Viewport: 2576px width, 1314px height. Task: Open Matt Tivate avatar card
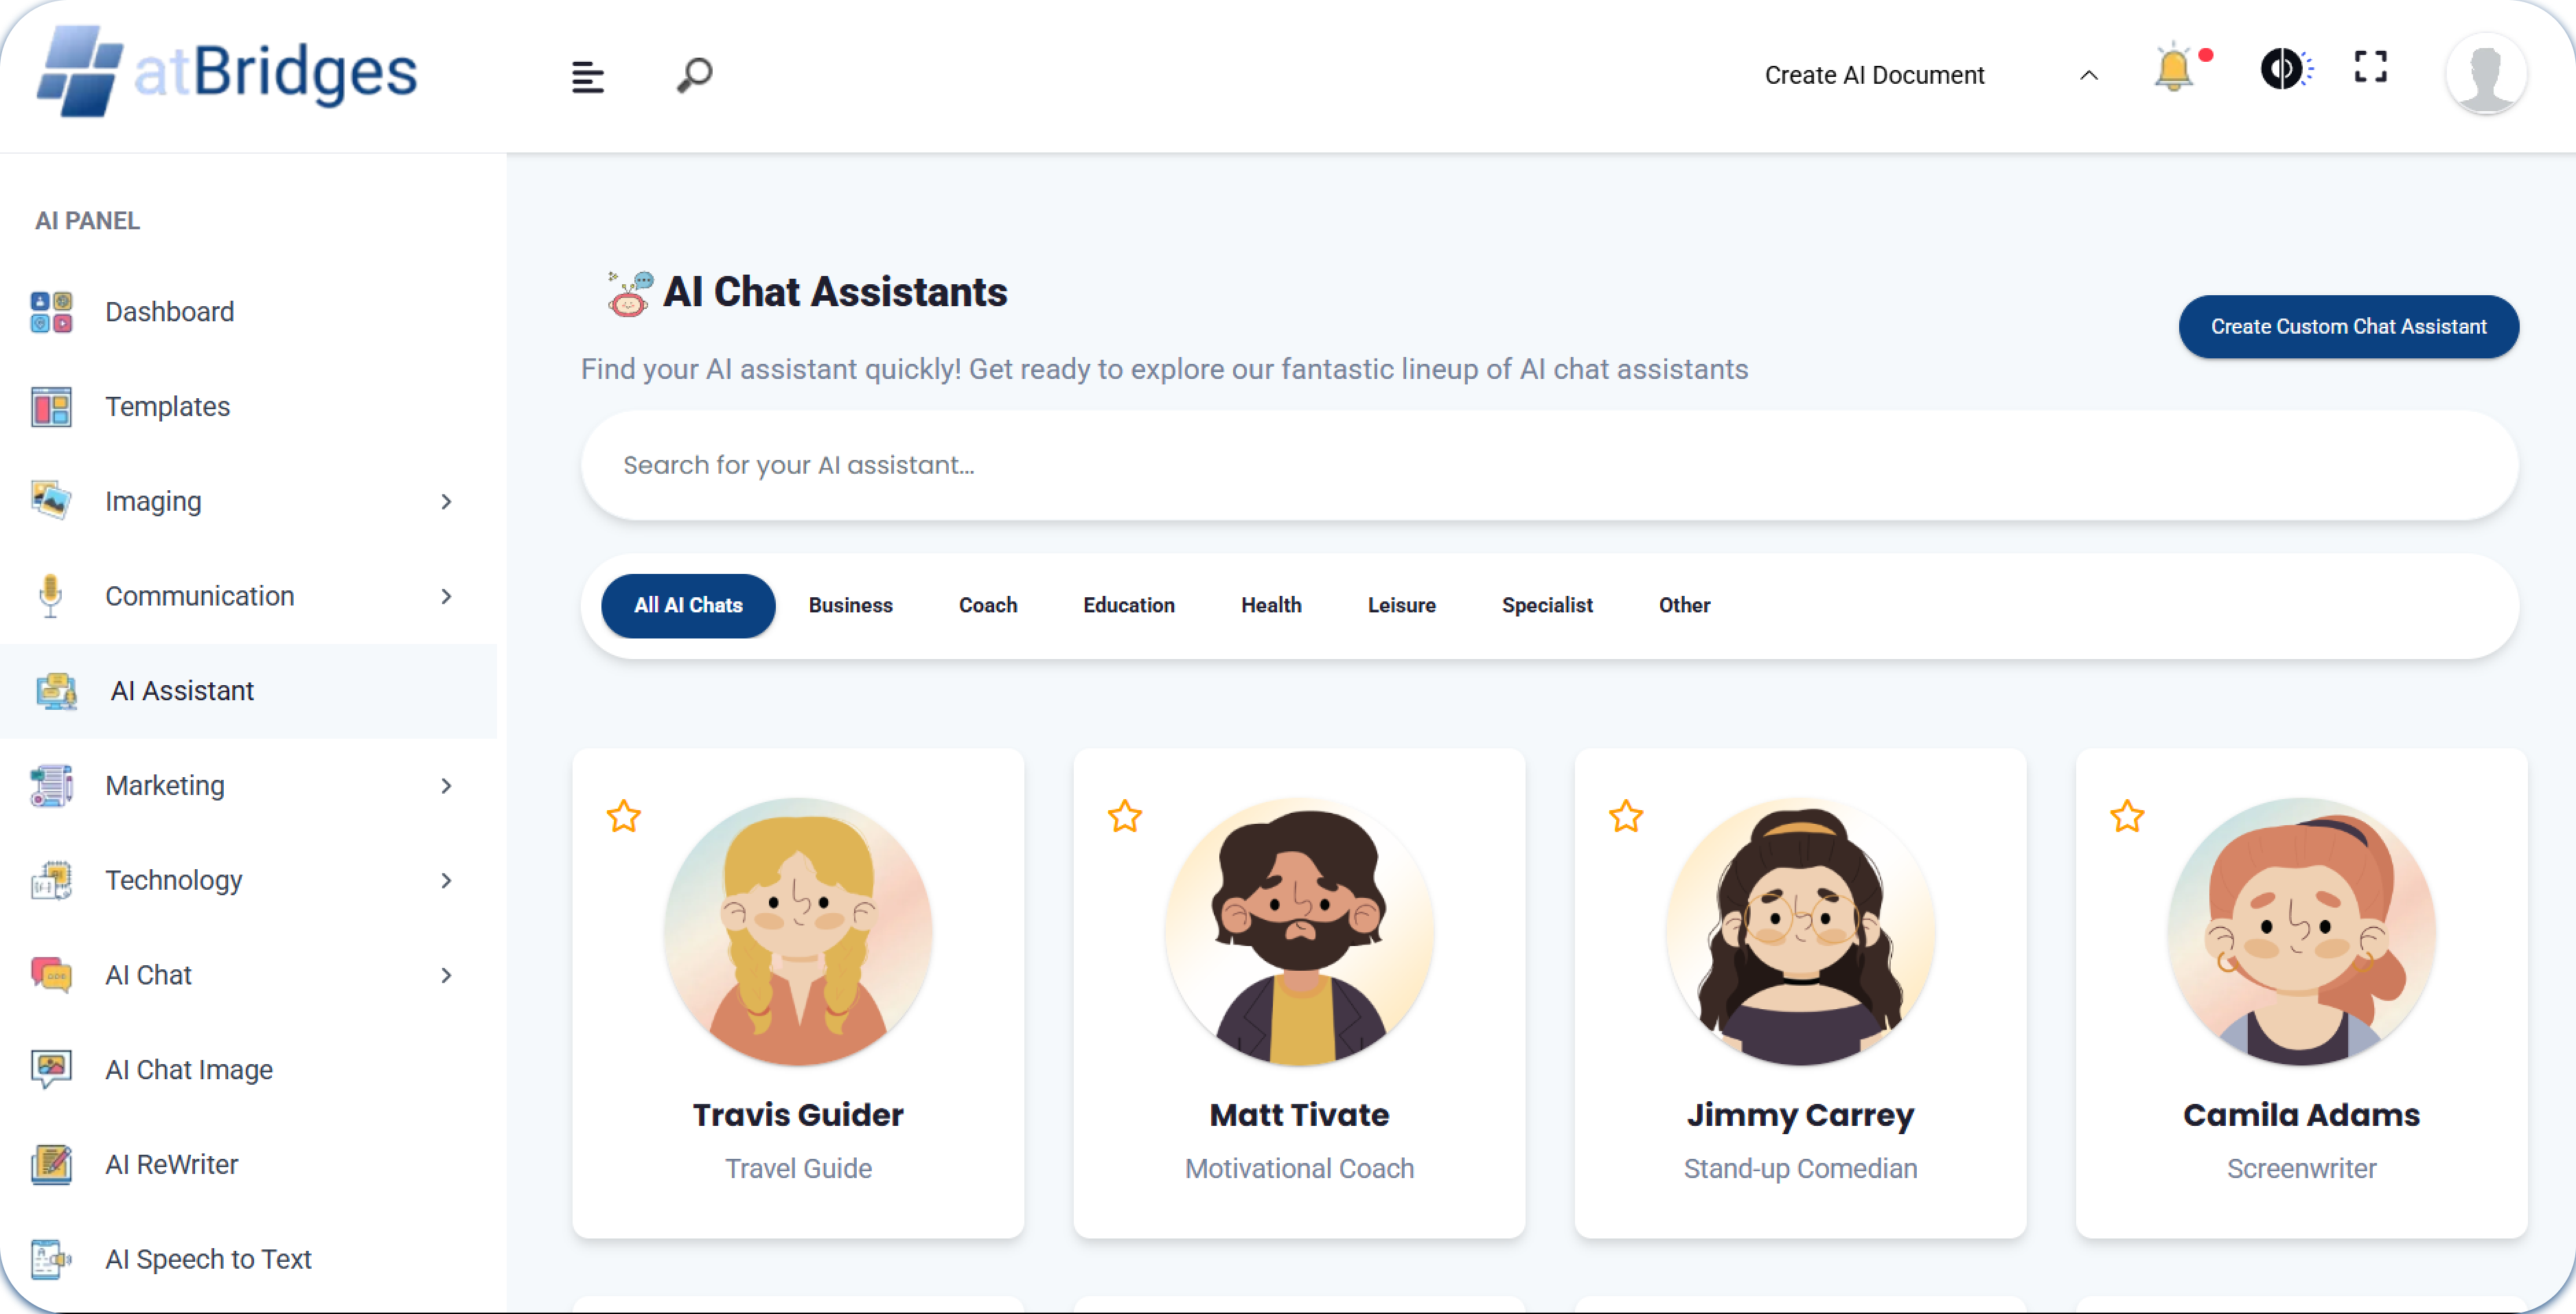pos(1299,932)
